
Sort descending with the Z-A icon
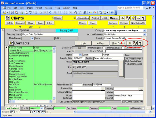point(66,13)
